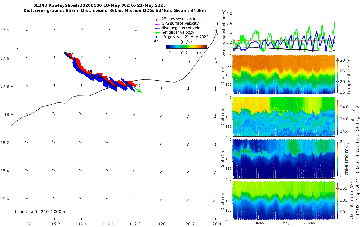Click the '-18' latitude tick on the map
The image size is (364, 227).
click(6, 114)
